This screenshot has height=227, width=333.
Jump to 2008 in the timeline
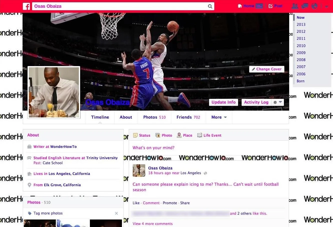[x=301, y=60]
